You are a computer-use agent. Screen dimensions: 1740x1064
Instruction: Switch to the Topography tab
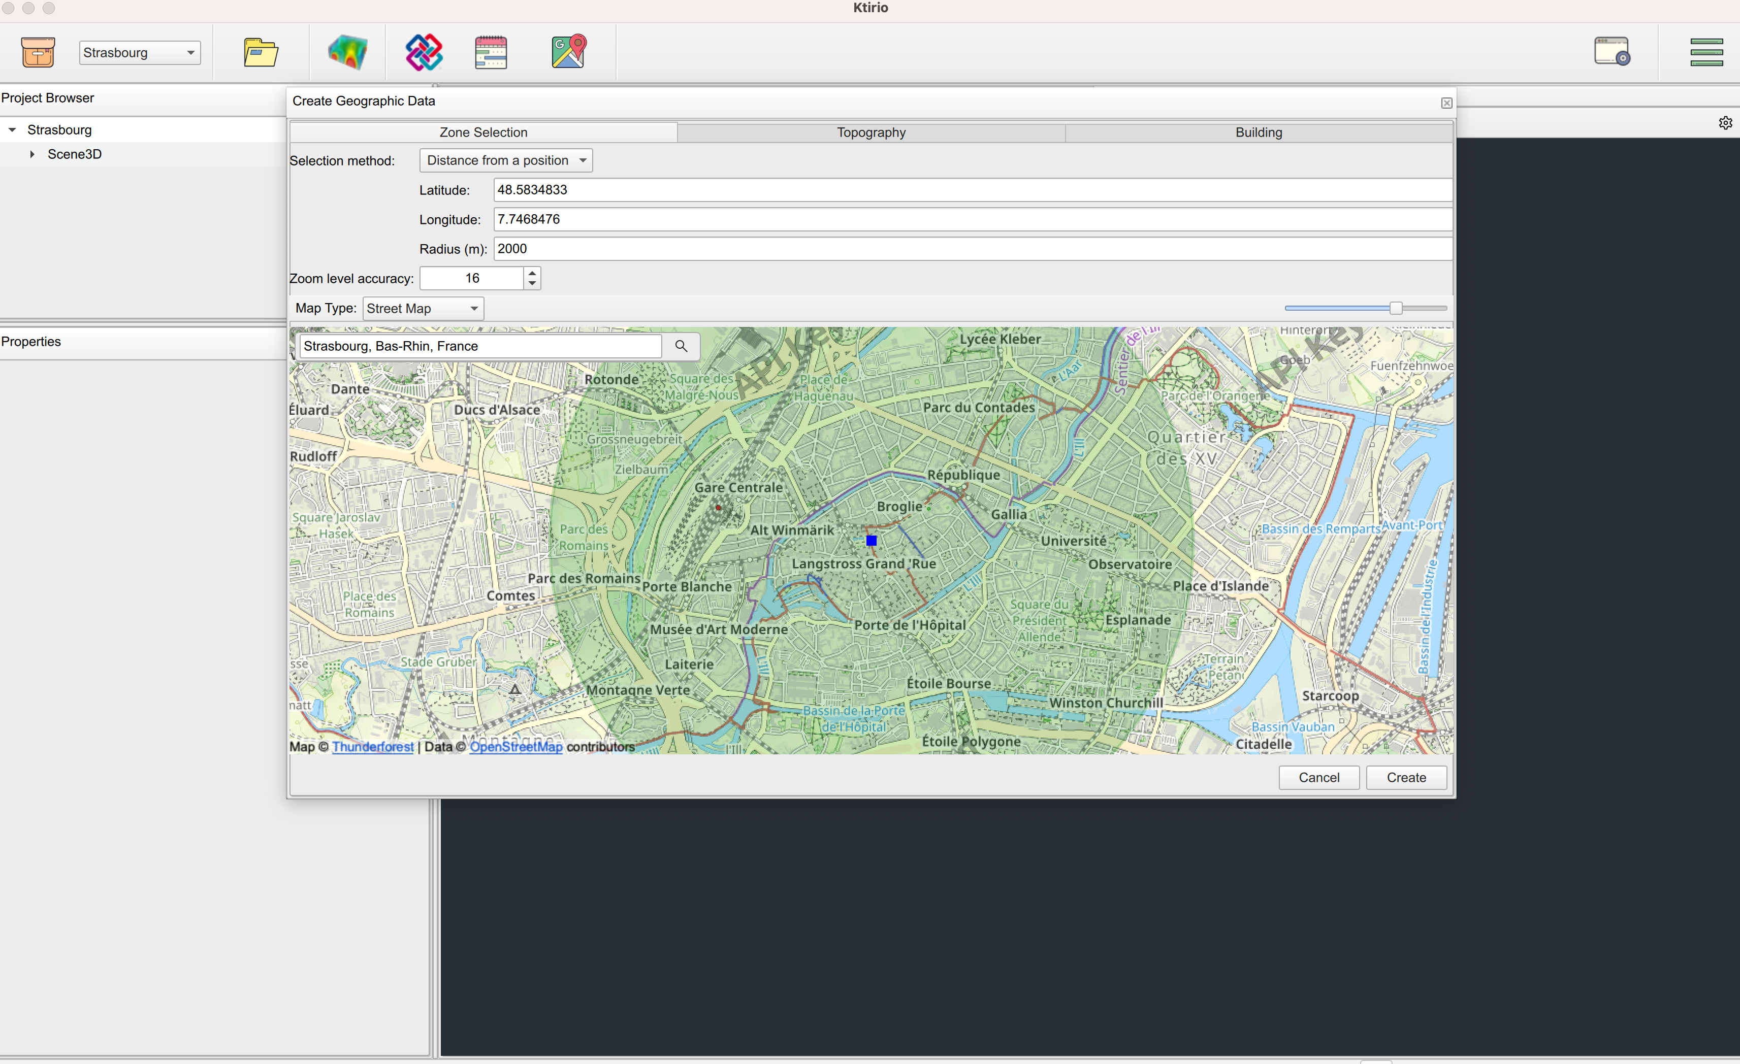click(872, 132)
